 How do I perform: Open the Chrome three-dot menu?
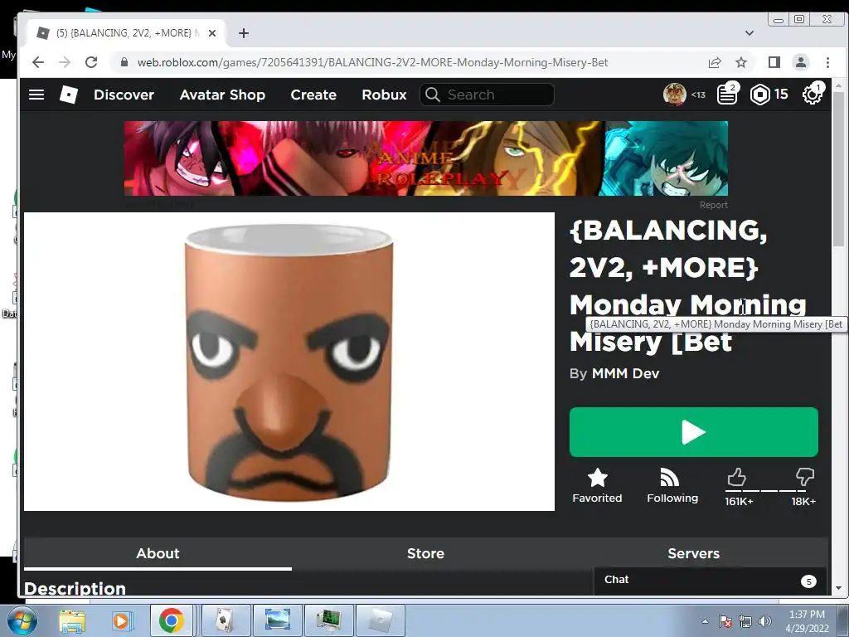827,62
